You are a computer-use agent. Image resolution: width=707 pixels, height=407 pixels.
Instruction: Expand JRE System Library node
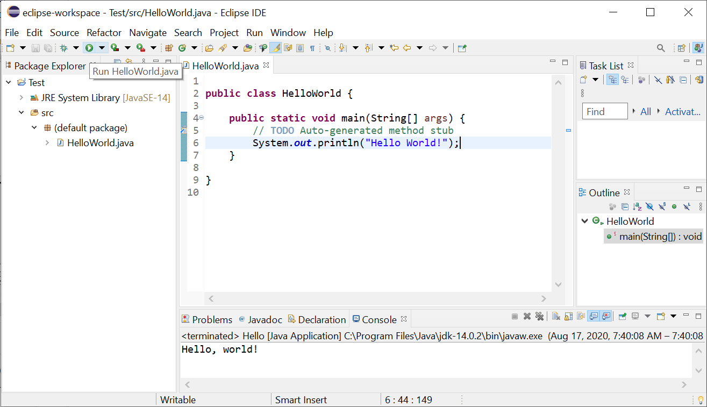click(x=22, y=97)
